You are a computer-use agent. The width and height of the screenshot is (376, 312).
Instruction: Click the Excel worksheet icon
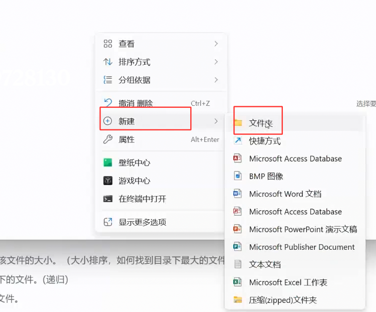[x=237, y=282]
